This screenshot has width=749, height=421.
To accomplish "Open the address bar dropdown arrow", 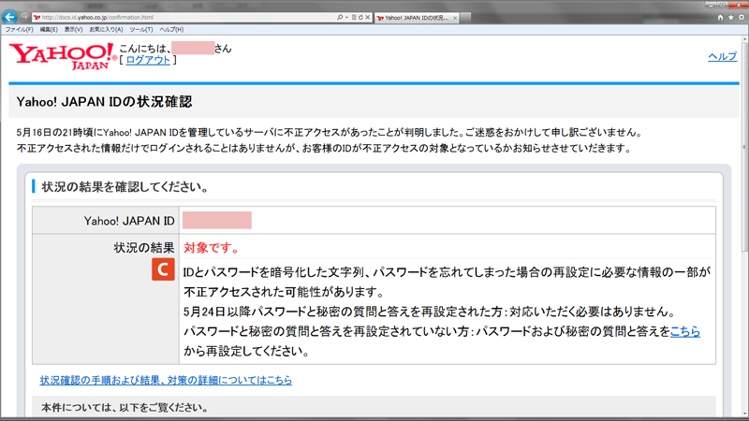I will (x=346, y=17).
